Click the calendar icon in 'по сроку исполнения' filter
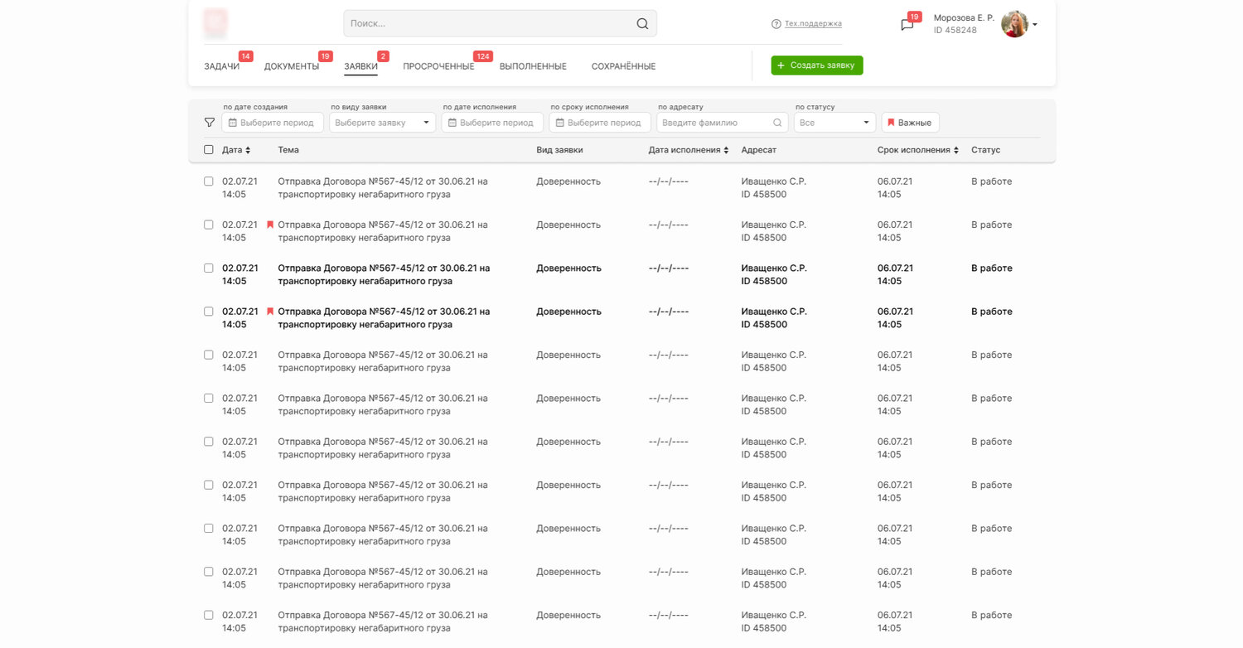Viewport: 1243px width, 648px height. (560, 123)
